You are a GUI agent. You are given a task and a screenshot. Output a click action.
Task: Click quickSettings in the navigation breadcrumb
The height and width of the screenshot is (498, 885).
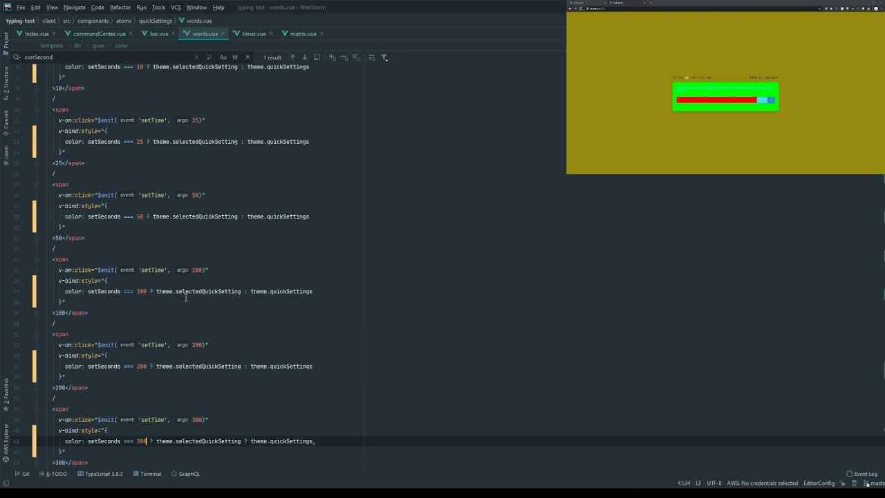[x=155, y=21]
